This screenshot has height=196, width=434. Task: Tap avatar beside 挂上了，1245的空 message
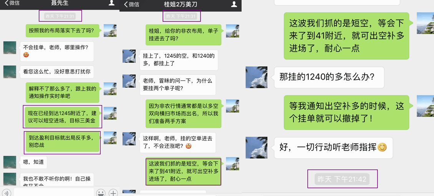tap(129, 56)
